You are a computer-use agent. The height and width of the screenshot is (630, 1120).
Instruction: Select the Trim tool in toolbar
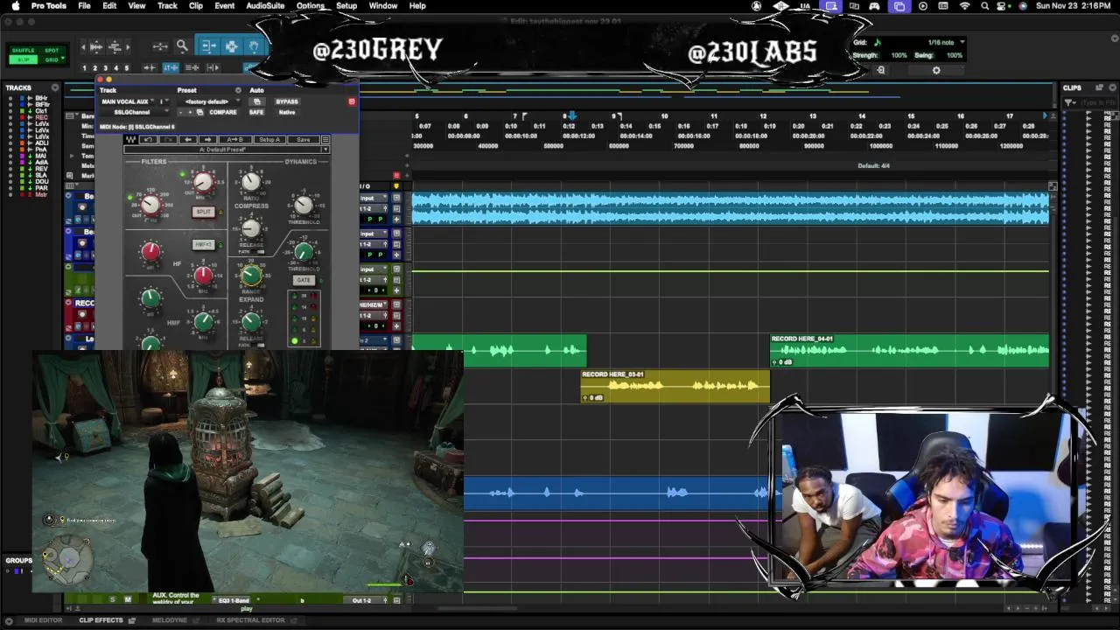[x=208, y=46]
